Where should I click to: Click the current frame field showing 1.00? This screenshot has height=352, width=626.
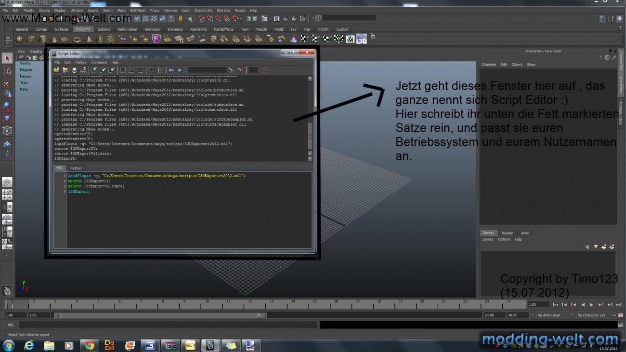coord(538,304)
